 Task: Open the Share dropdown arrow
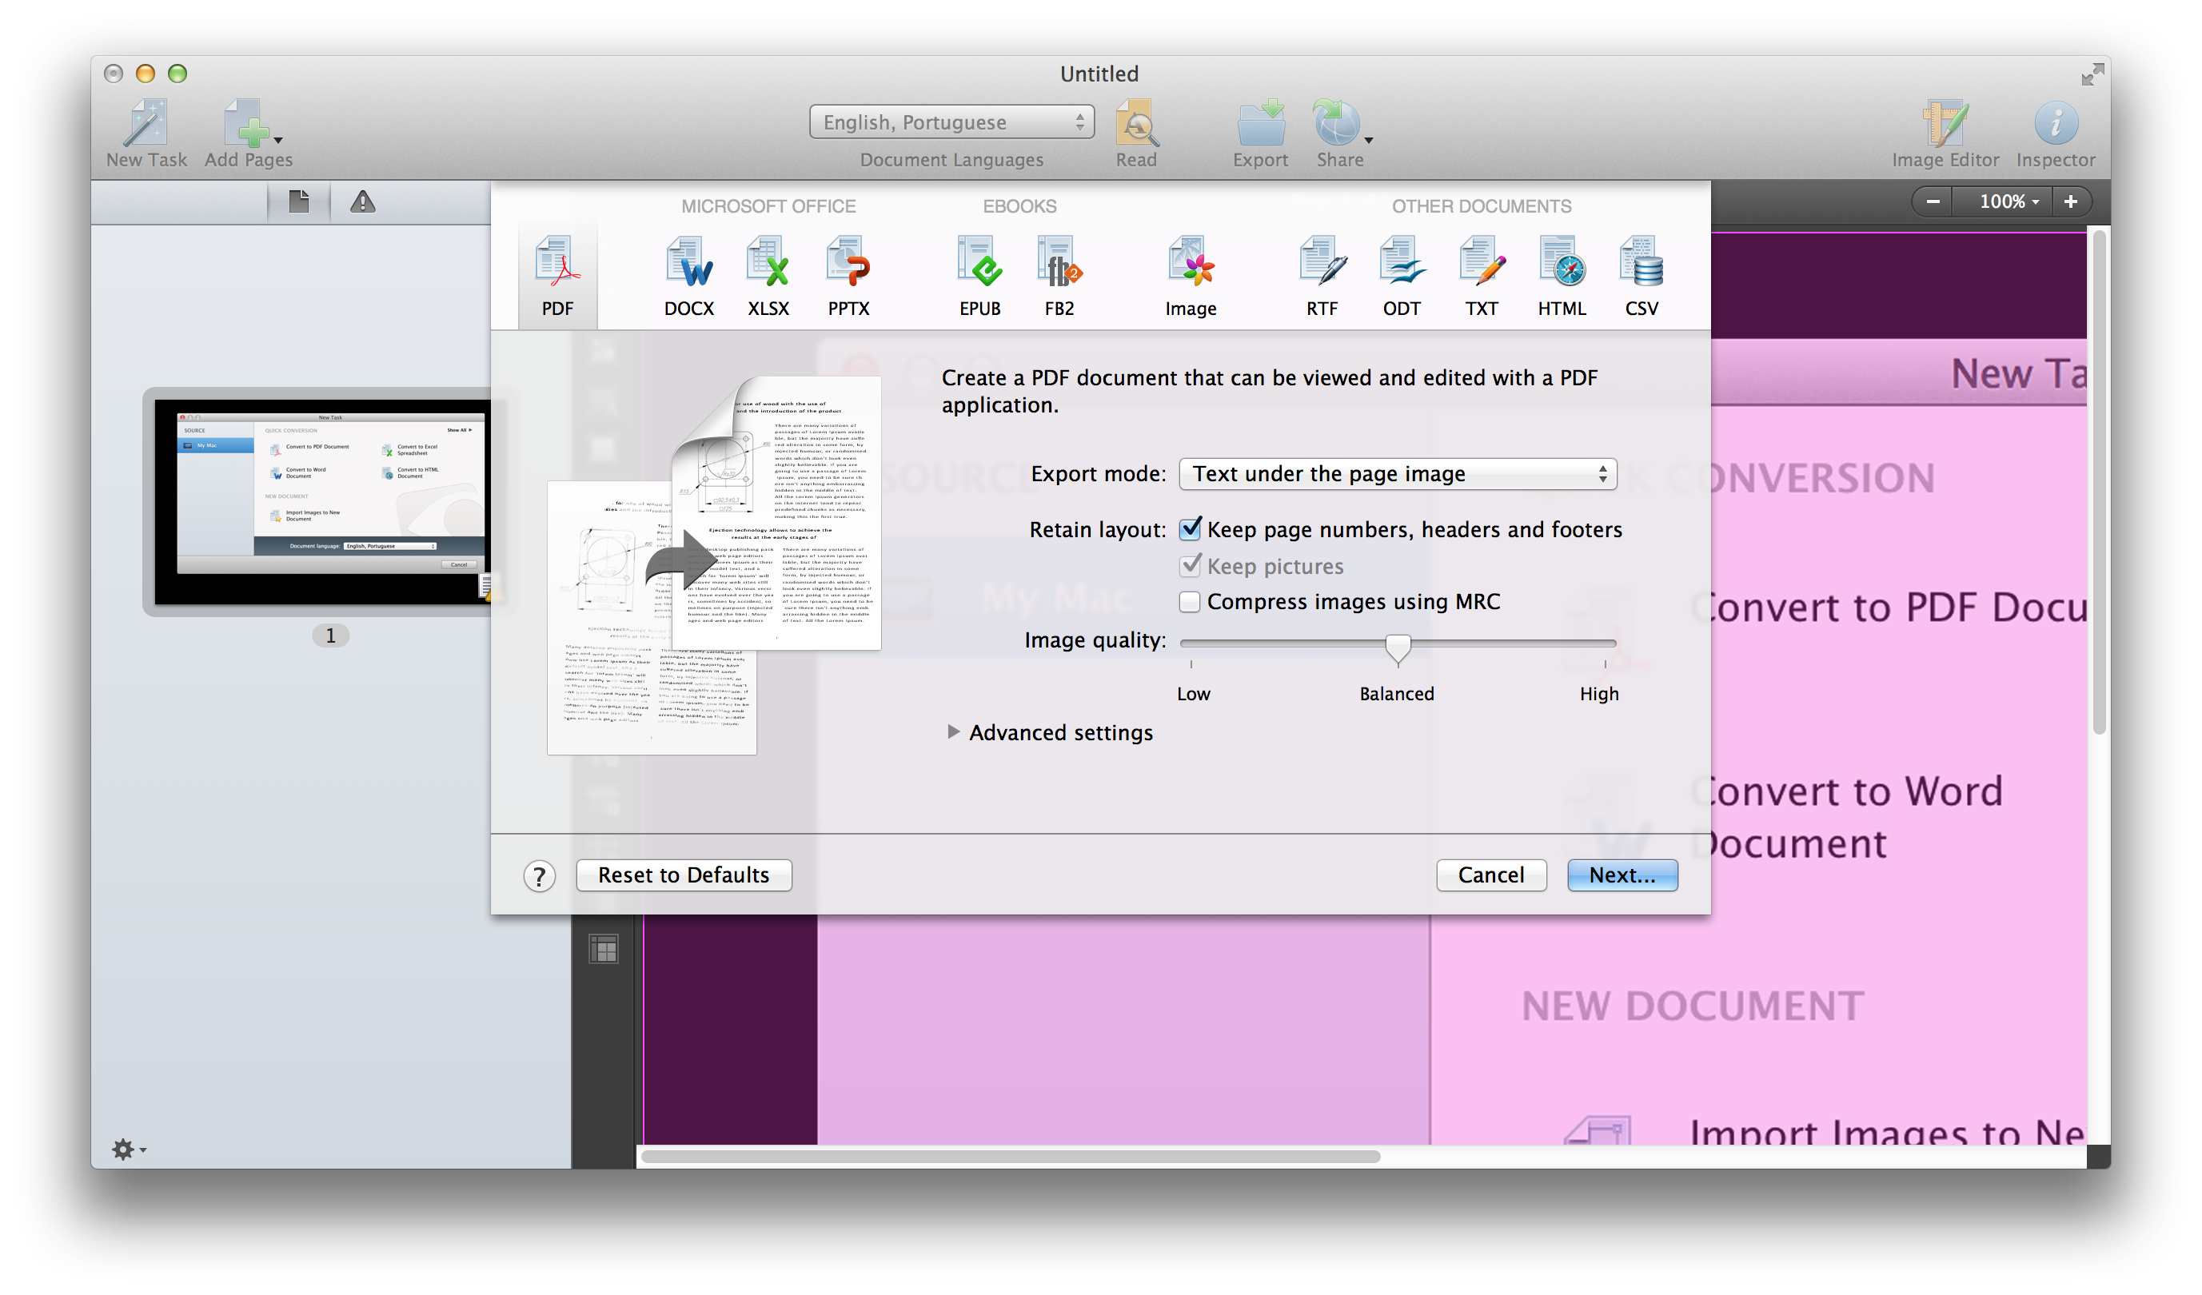point(1368,141)
